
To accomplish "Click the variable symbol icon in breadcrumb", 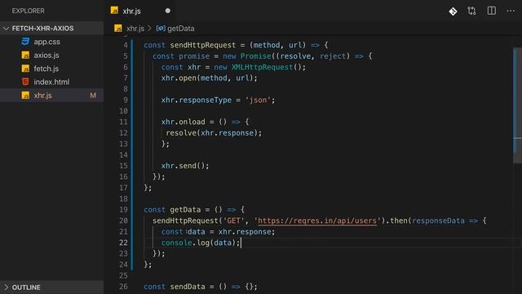I will coord(161,29).
